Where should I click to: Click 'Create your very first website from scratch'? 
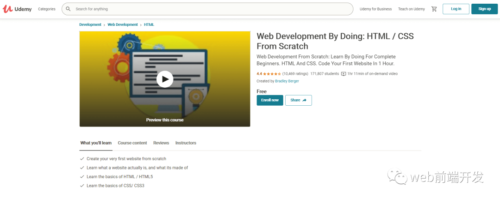[126, 159]
